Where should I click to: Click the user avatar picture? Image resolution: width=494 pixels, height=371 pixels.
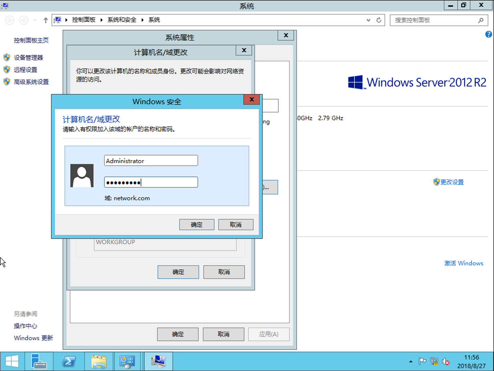point(82,175)
